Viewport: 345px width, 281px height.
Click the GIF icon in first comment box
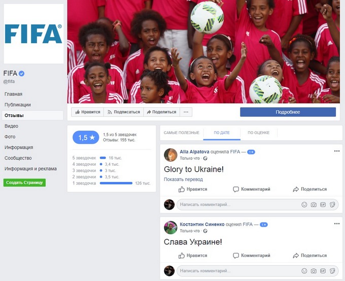point(323,204)
